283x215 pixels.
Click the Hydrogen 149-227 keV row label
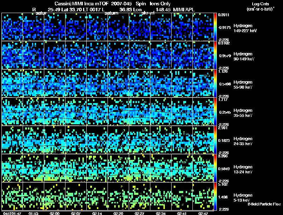[x=245, y=28]
